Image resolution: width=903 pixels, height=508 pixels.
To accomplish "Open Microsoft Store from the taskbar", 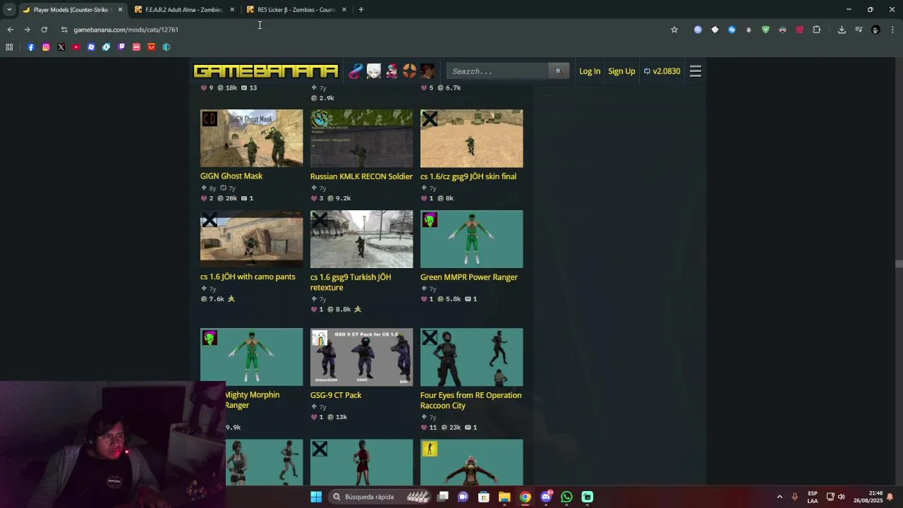I will tap(484, 497).
